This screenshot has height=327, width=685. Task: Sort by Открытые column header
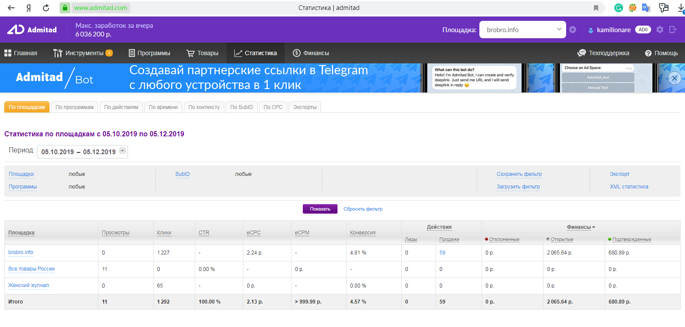(562, 239)
